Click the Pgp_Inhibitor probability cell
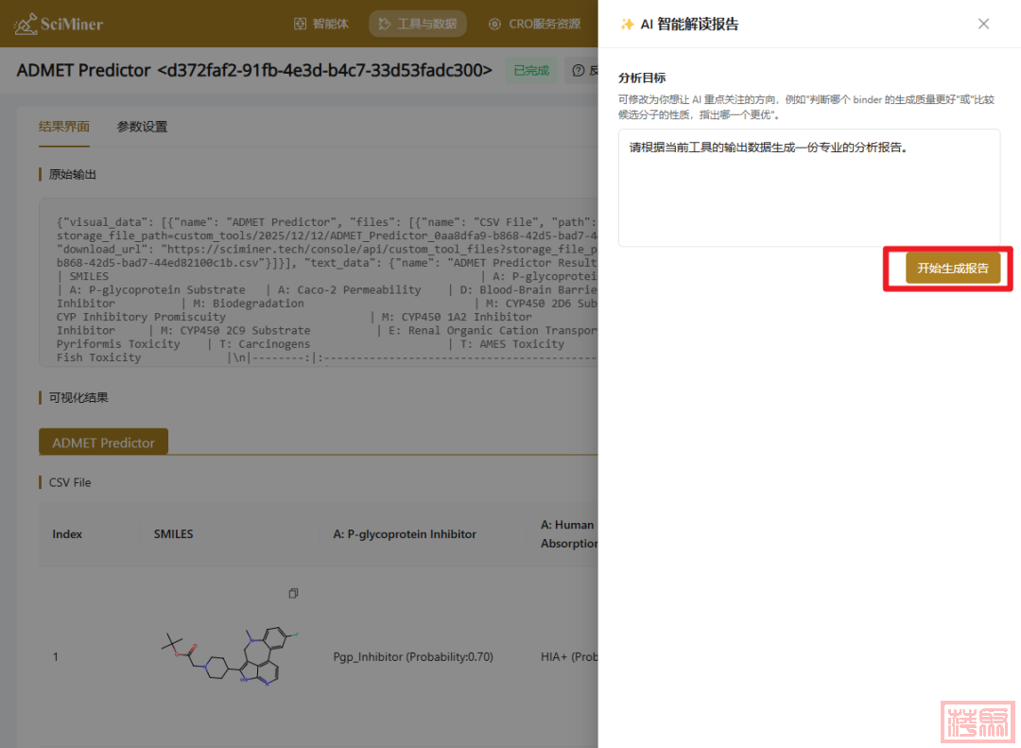Viewport: 1021px width, 748px height. pos(413,656)
